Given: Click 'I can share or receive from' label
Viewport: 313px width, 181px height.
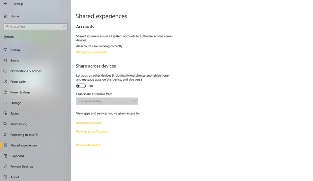Looking at the screenshot, I should (94, 94).
